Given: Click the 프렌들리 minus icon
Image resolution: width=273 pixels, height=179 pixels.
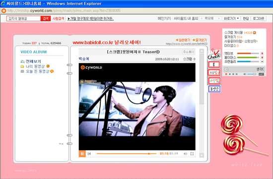Looking at the screenshot, I should point(262,62).
